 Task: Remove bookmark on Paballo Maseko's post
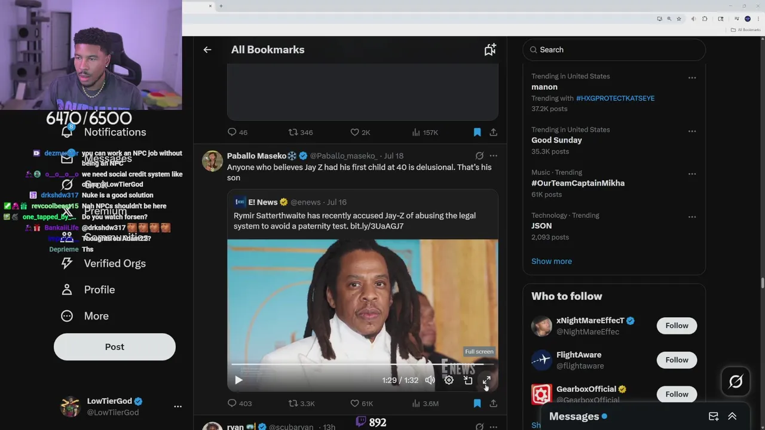pyautogui.click(x=477, y=403)
